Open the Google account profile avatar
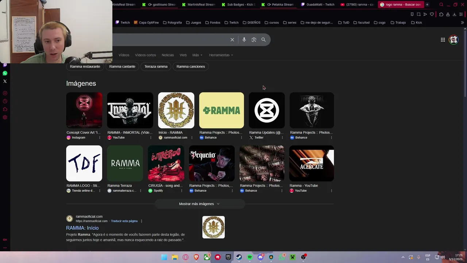The height and width of the screenshot is (263, 467). pyautogui.click(x=454, y=40)
